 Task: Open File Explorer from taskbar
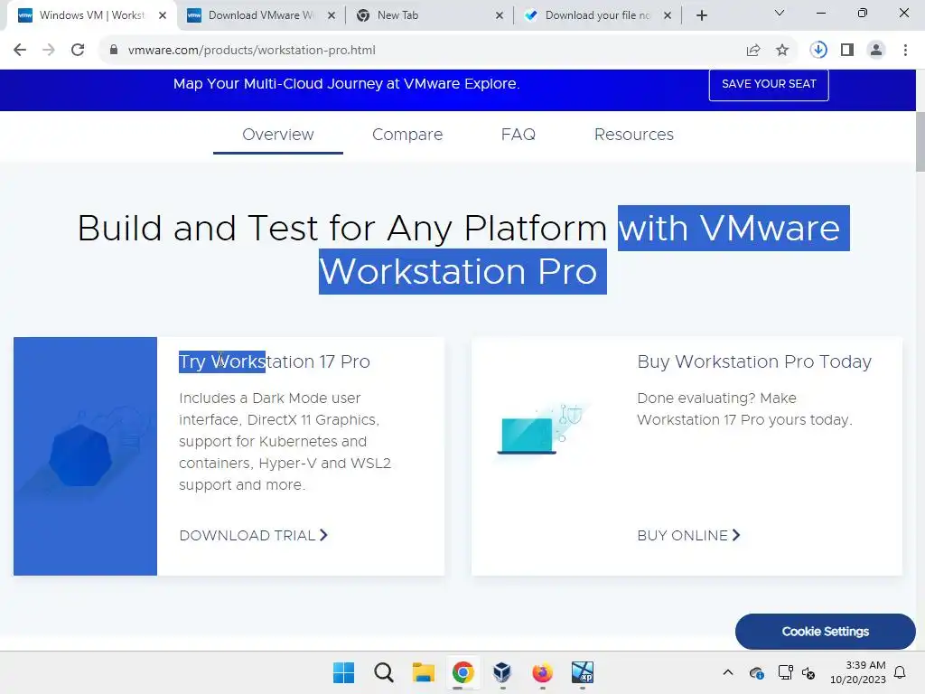point(423,672)
